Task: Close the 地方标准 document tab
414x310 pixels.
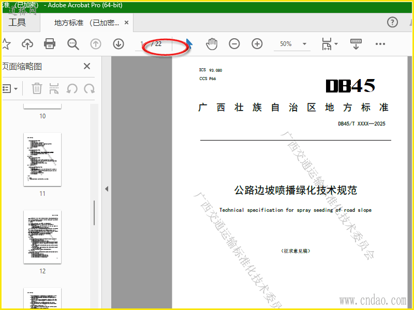Action: [126, 23]
